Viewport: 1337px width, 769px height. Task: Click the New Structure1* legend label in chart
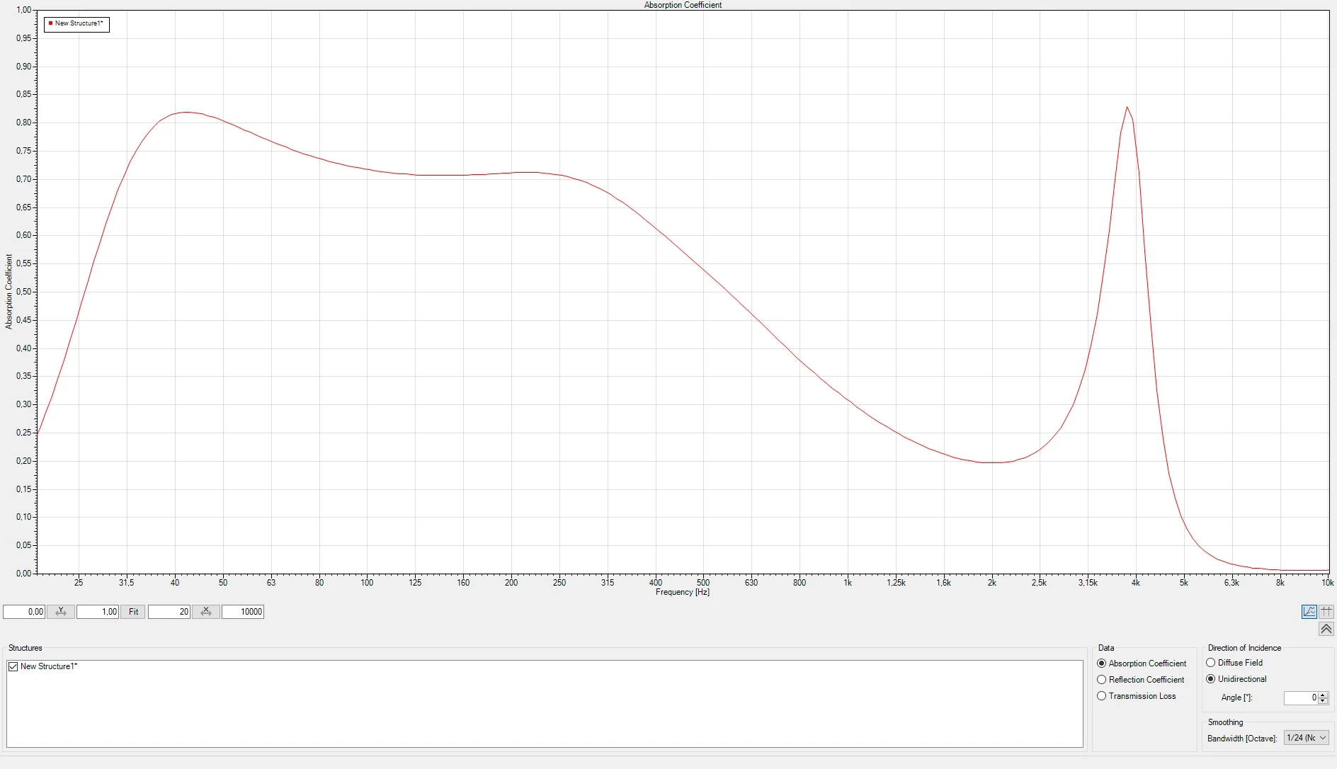[x=79, y=23]
